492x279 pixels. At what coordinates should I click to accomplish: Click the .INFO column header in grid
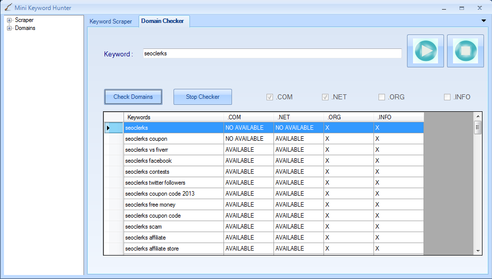click(399, 117)
